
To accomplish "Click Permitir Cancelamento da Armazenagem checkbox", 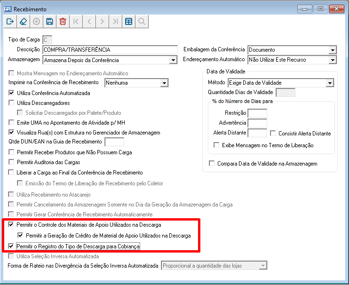I will coord(11,204).
